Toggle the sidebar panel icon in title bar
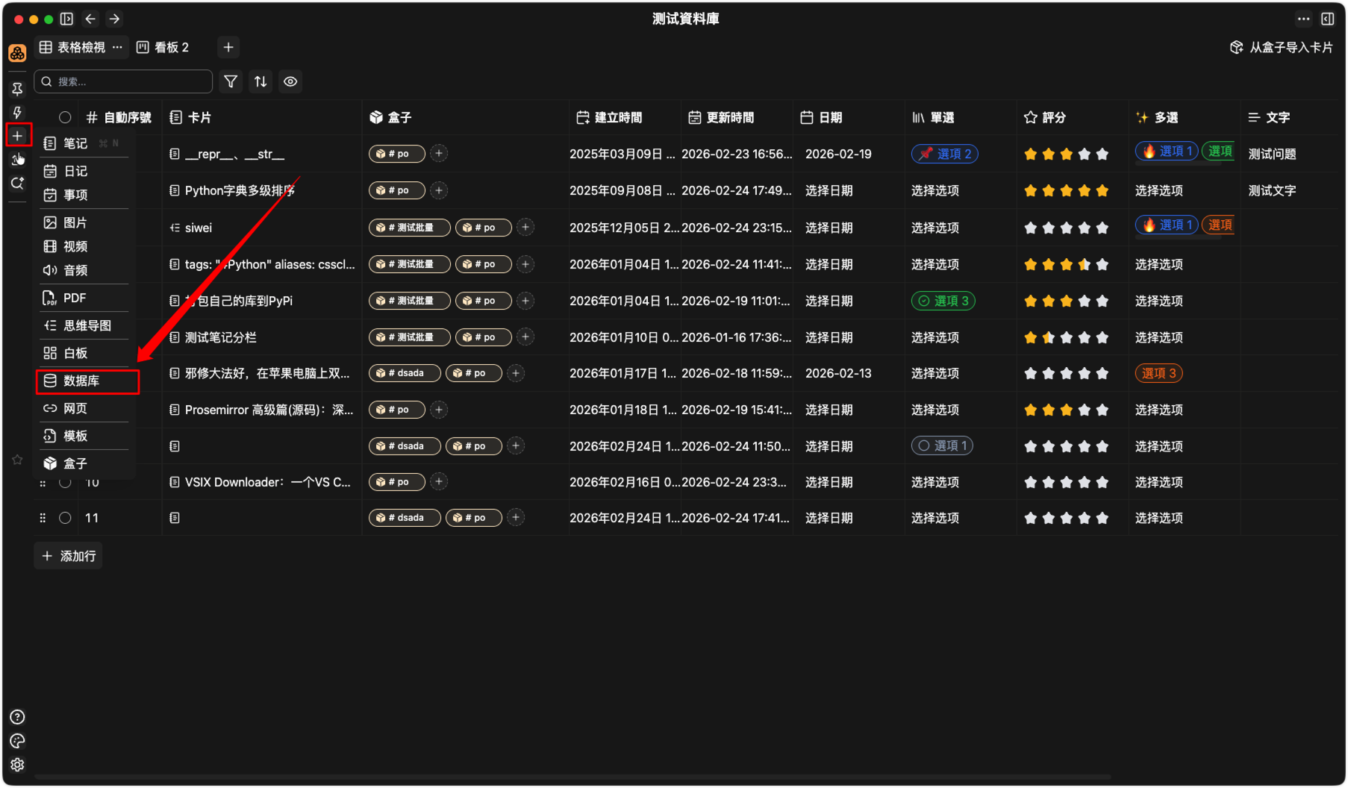 click(x=66, y=19)
